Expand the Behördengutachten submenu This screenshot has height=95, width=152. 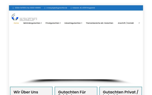33,23
